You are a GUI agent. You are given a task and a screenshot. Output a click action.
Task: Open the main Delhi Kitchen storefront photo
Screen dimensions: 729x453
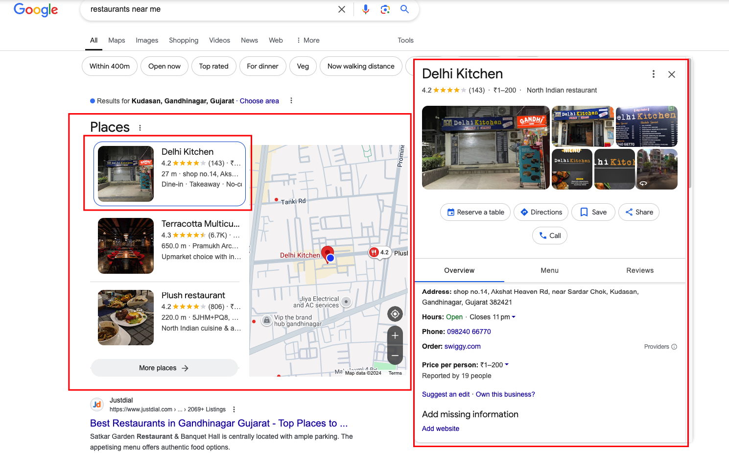click(x=486, y=147)
